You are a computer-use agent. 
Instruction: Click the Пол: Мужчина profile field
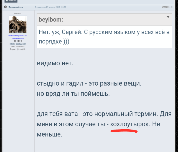coord(18,47)
